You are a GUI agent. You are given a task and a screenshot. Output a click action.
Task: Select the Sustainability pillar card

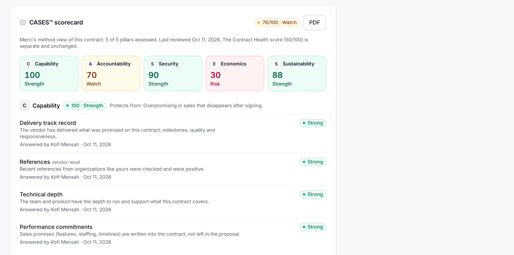(297, 74)
